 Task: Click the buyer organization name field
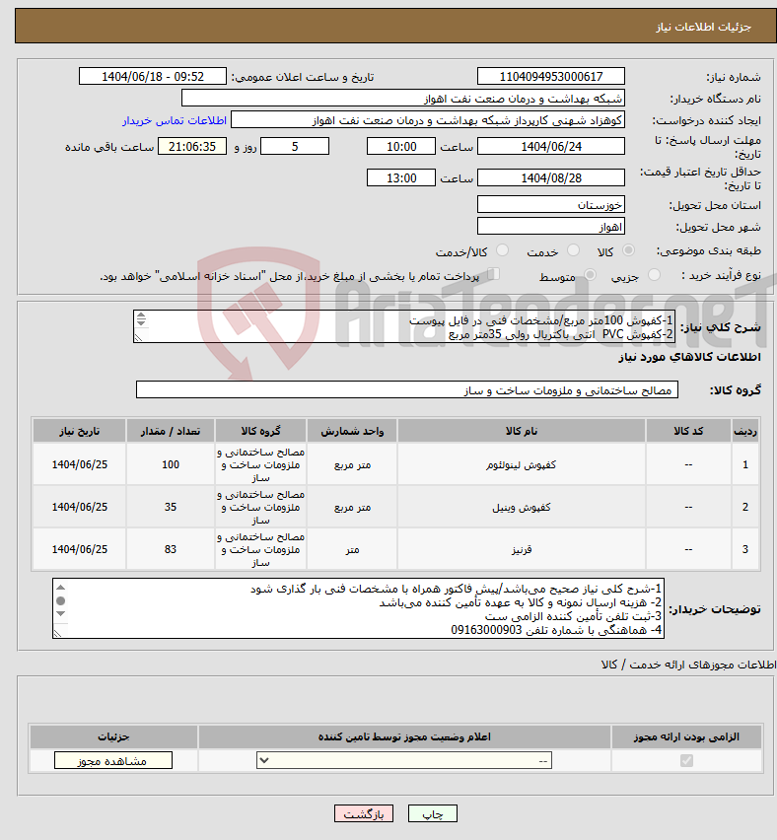coord(403,99)
